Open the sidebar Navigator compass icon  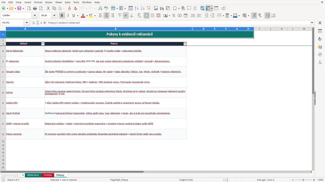tap(320, 54)
